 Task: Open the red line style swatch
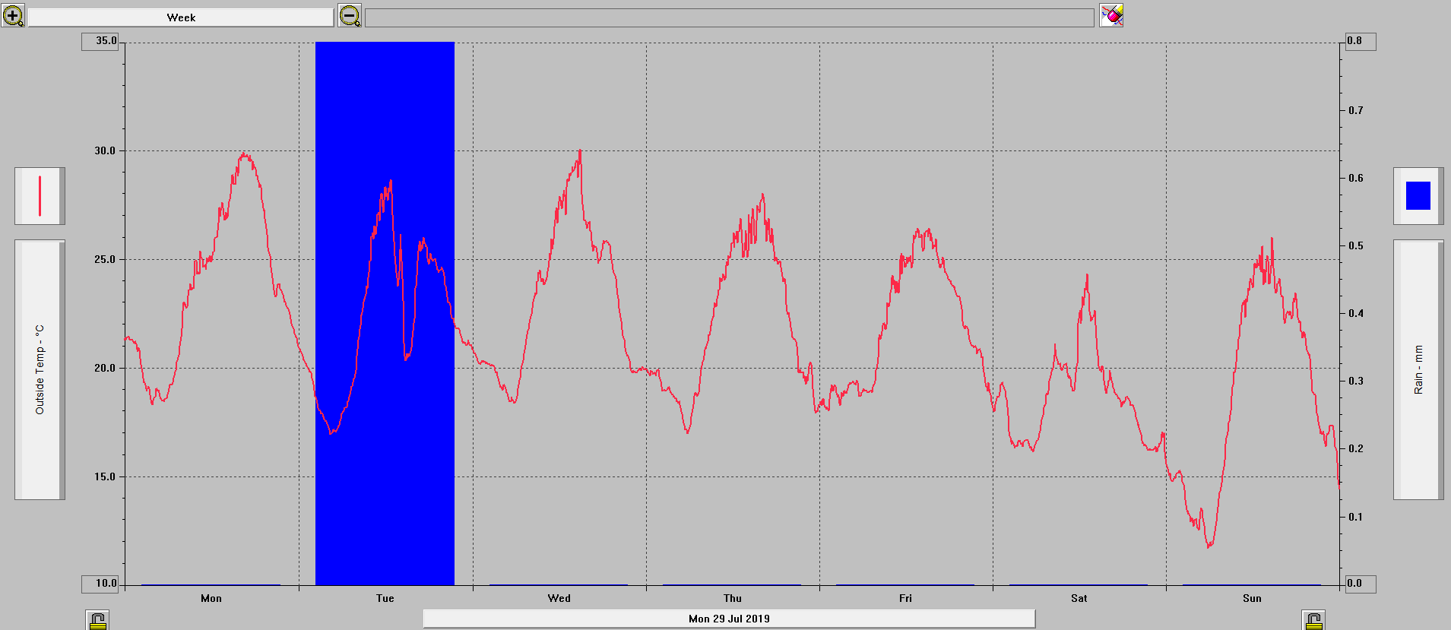point(40,196)
